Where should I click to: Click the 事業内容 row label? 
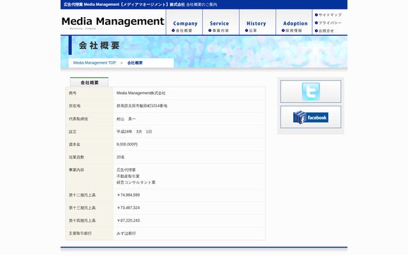click(x=76, y=170)
